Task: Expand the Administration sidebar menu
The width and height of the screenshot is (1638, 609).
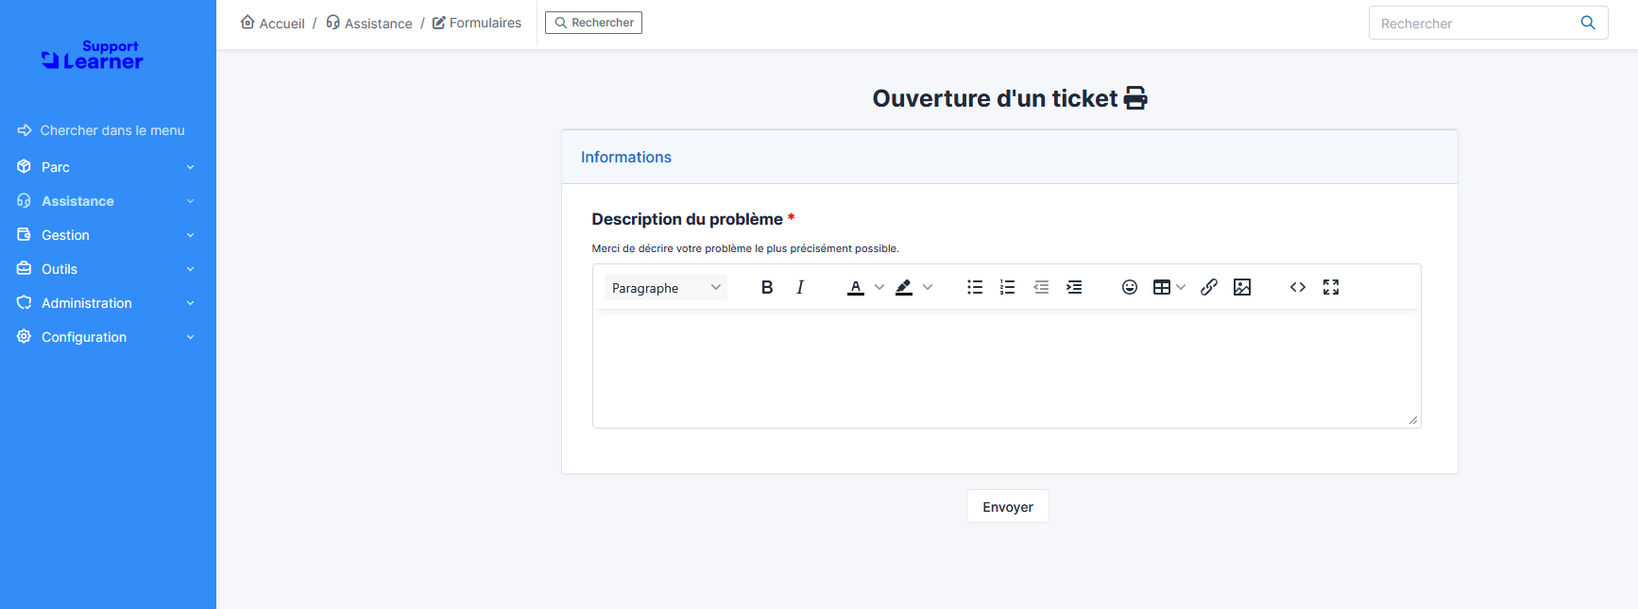Action: pyautogui.click(x=106, y=303)
